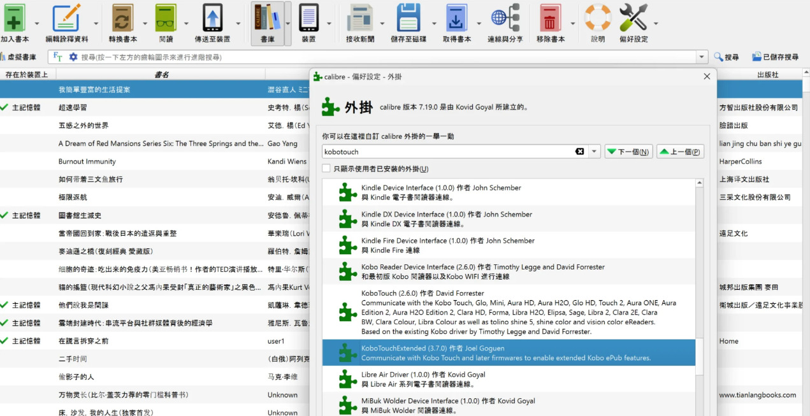Select KoboTouchExtended (3.7.0) plugin row
The image size is (810, 416).
click(509, 352)
